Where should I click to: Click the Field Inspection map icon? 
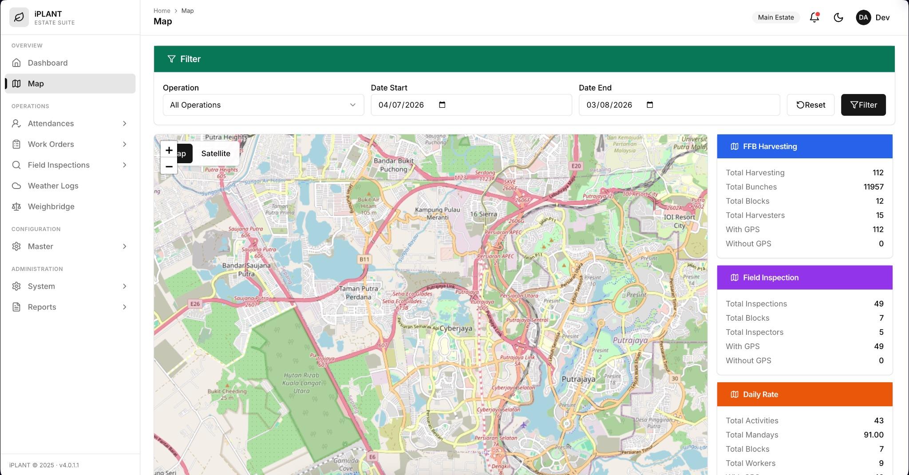click(735, 278)
